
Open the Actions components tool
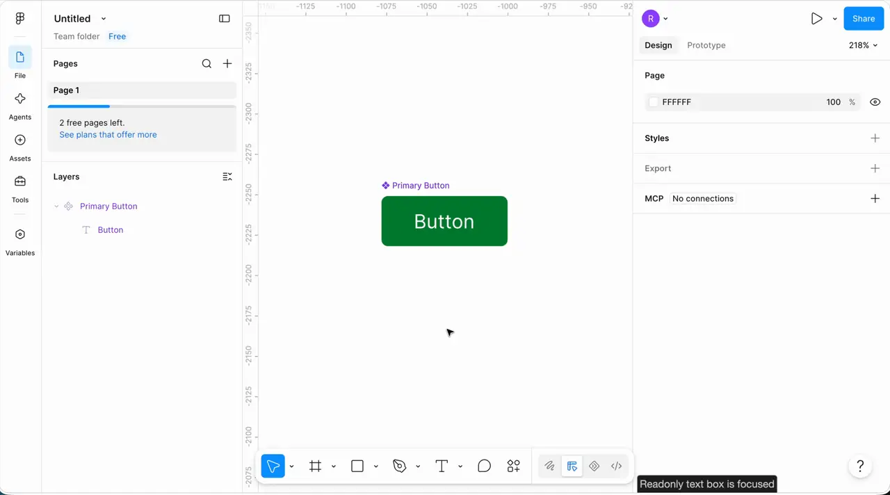[x=513, y=466]
